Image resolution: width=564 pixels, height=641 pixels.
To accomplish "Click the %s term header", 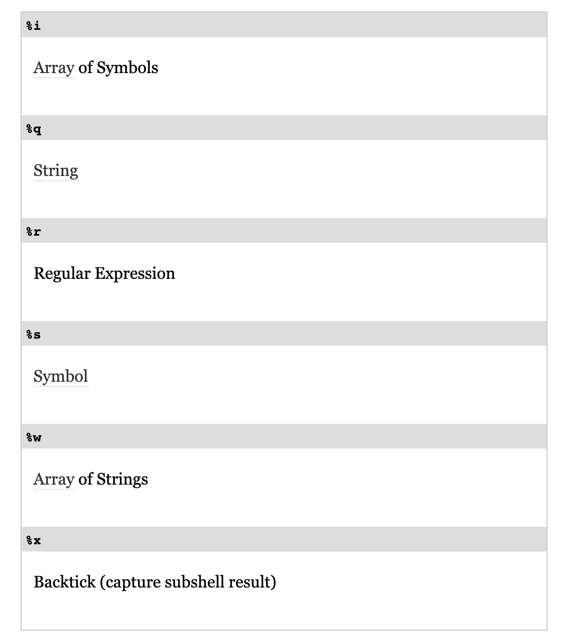I will click(33, 334).
